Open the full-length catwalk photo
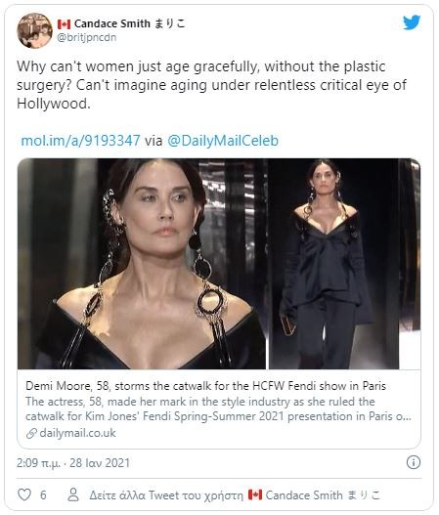439x515 pixels. (345, 264)
